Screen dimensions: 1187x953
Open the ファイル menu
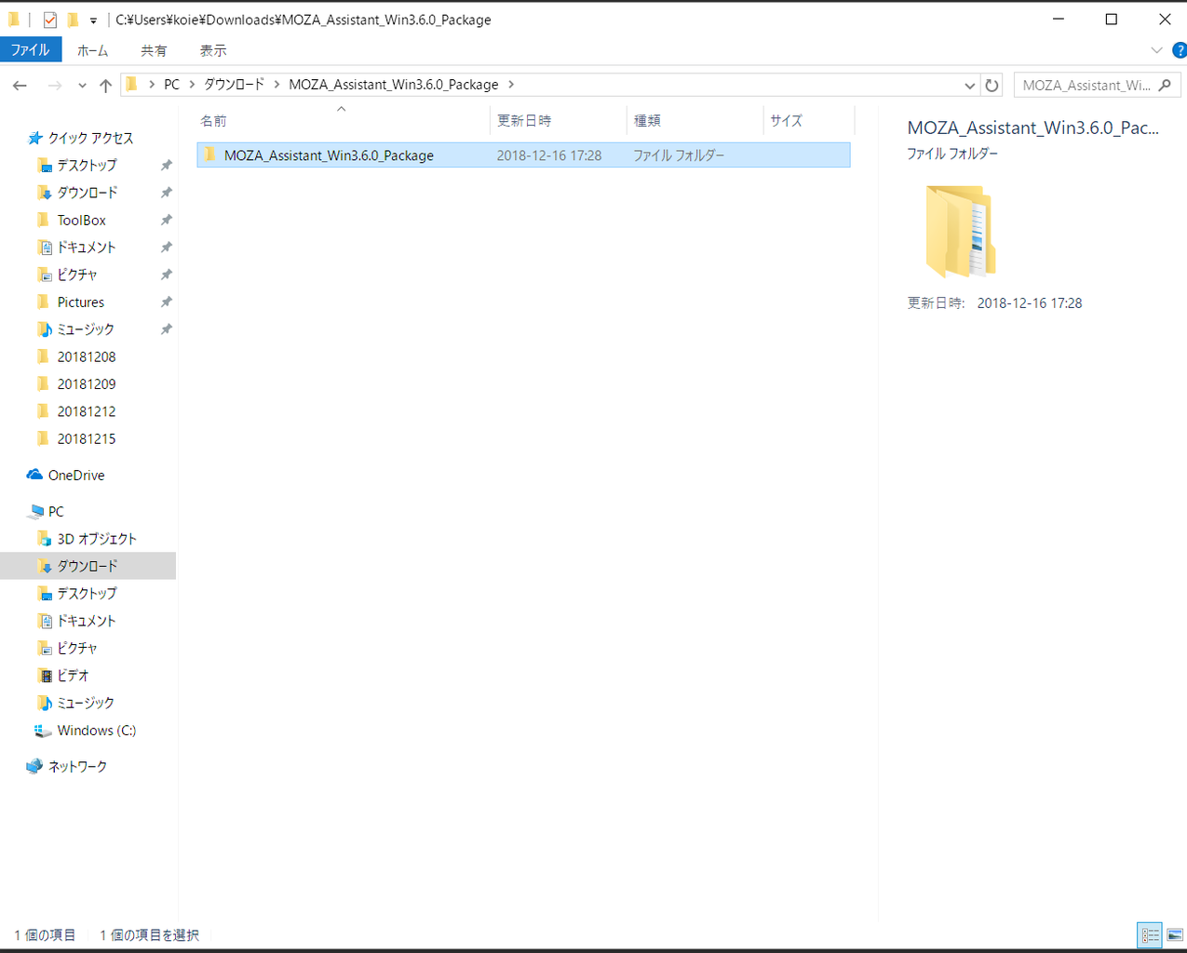pos(31,50)
